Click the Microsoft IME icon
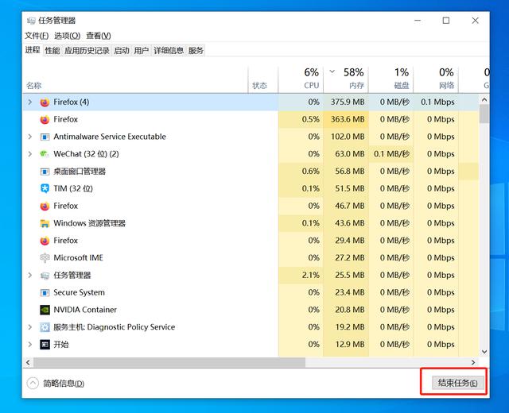 click(45, 257)
